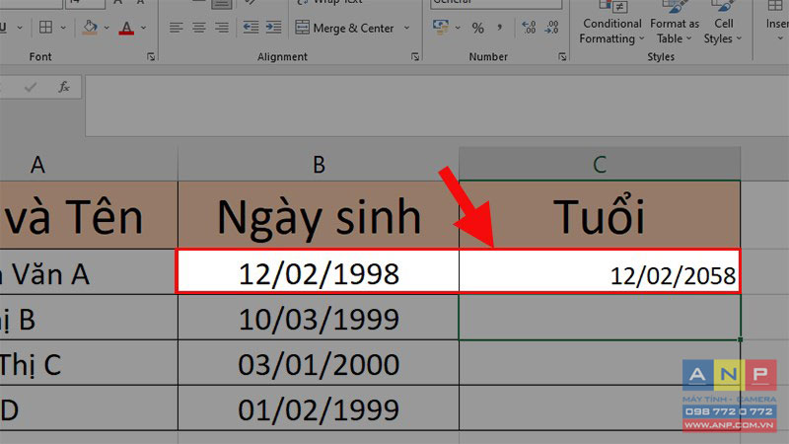Select column C header

600,164
